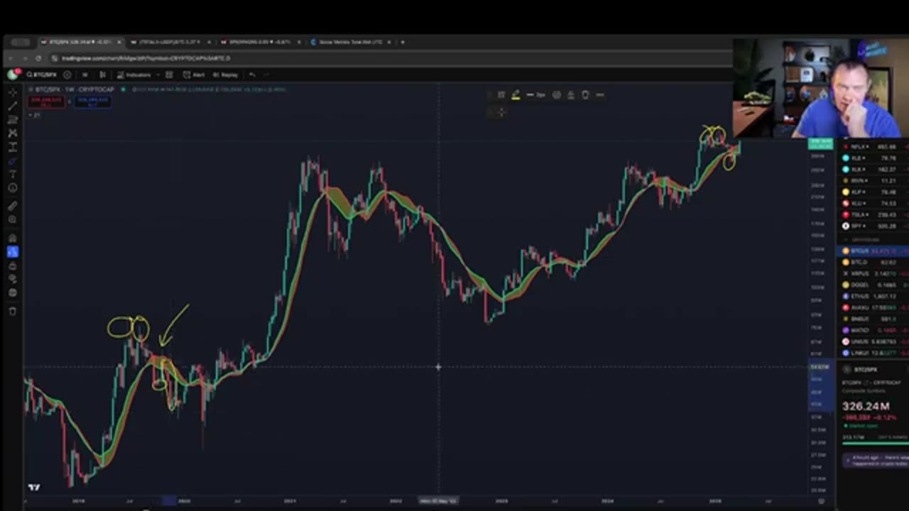Select the forecasting and measurement tool

13,147
